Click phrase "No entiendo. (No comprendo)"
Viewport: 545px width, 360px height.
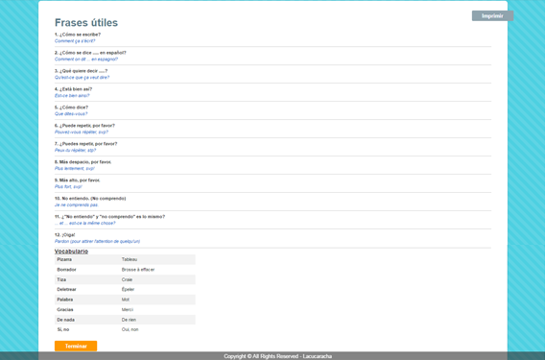point(94,199)
